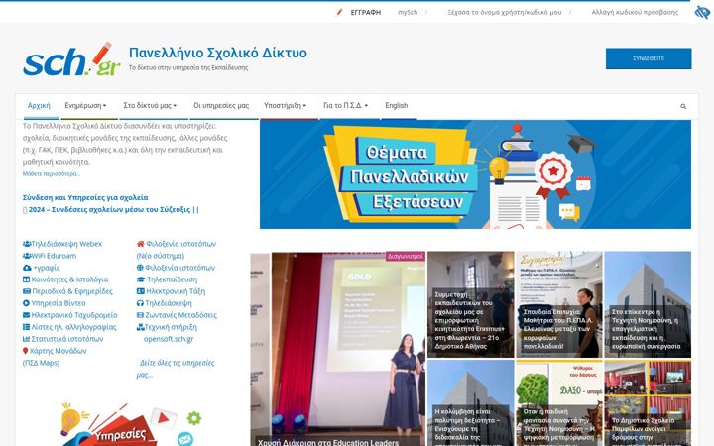Screen dimensions: 714x446
Task: Click the Χάρτης Μονάδων map pin icon
Action: tap(25, 351)
